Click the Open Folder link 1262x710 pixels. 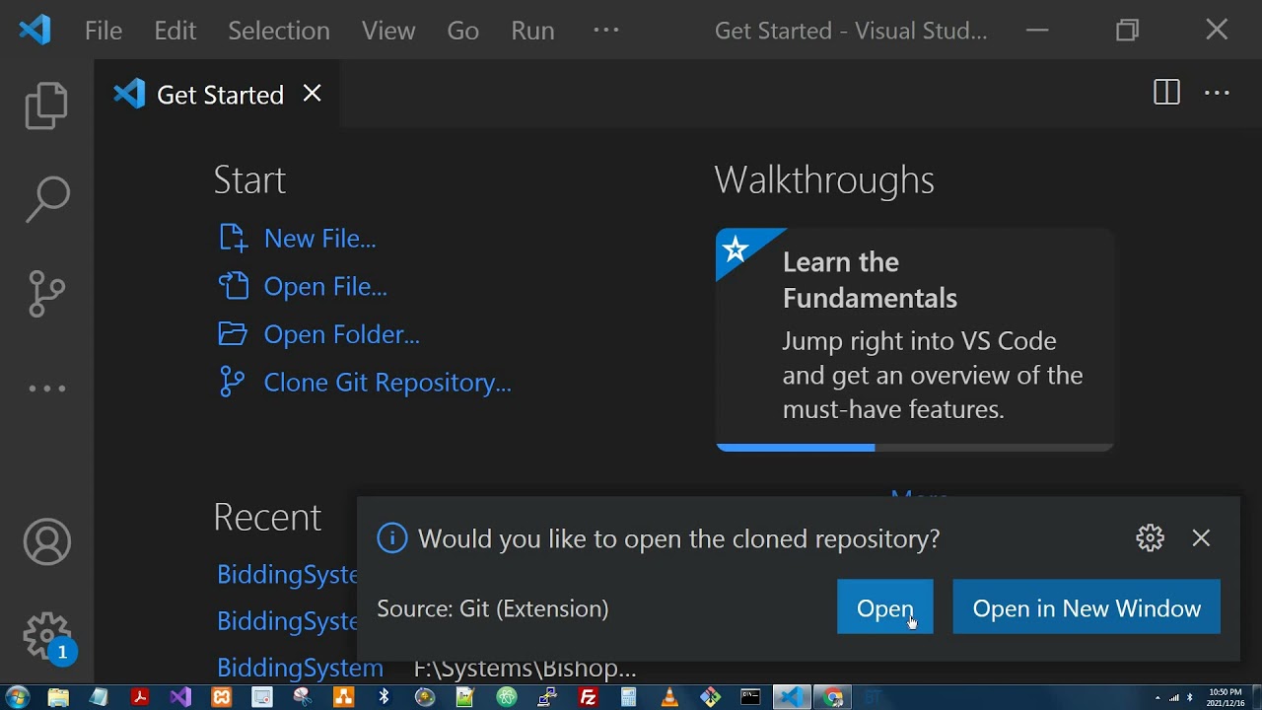341,334
